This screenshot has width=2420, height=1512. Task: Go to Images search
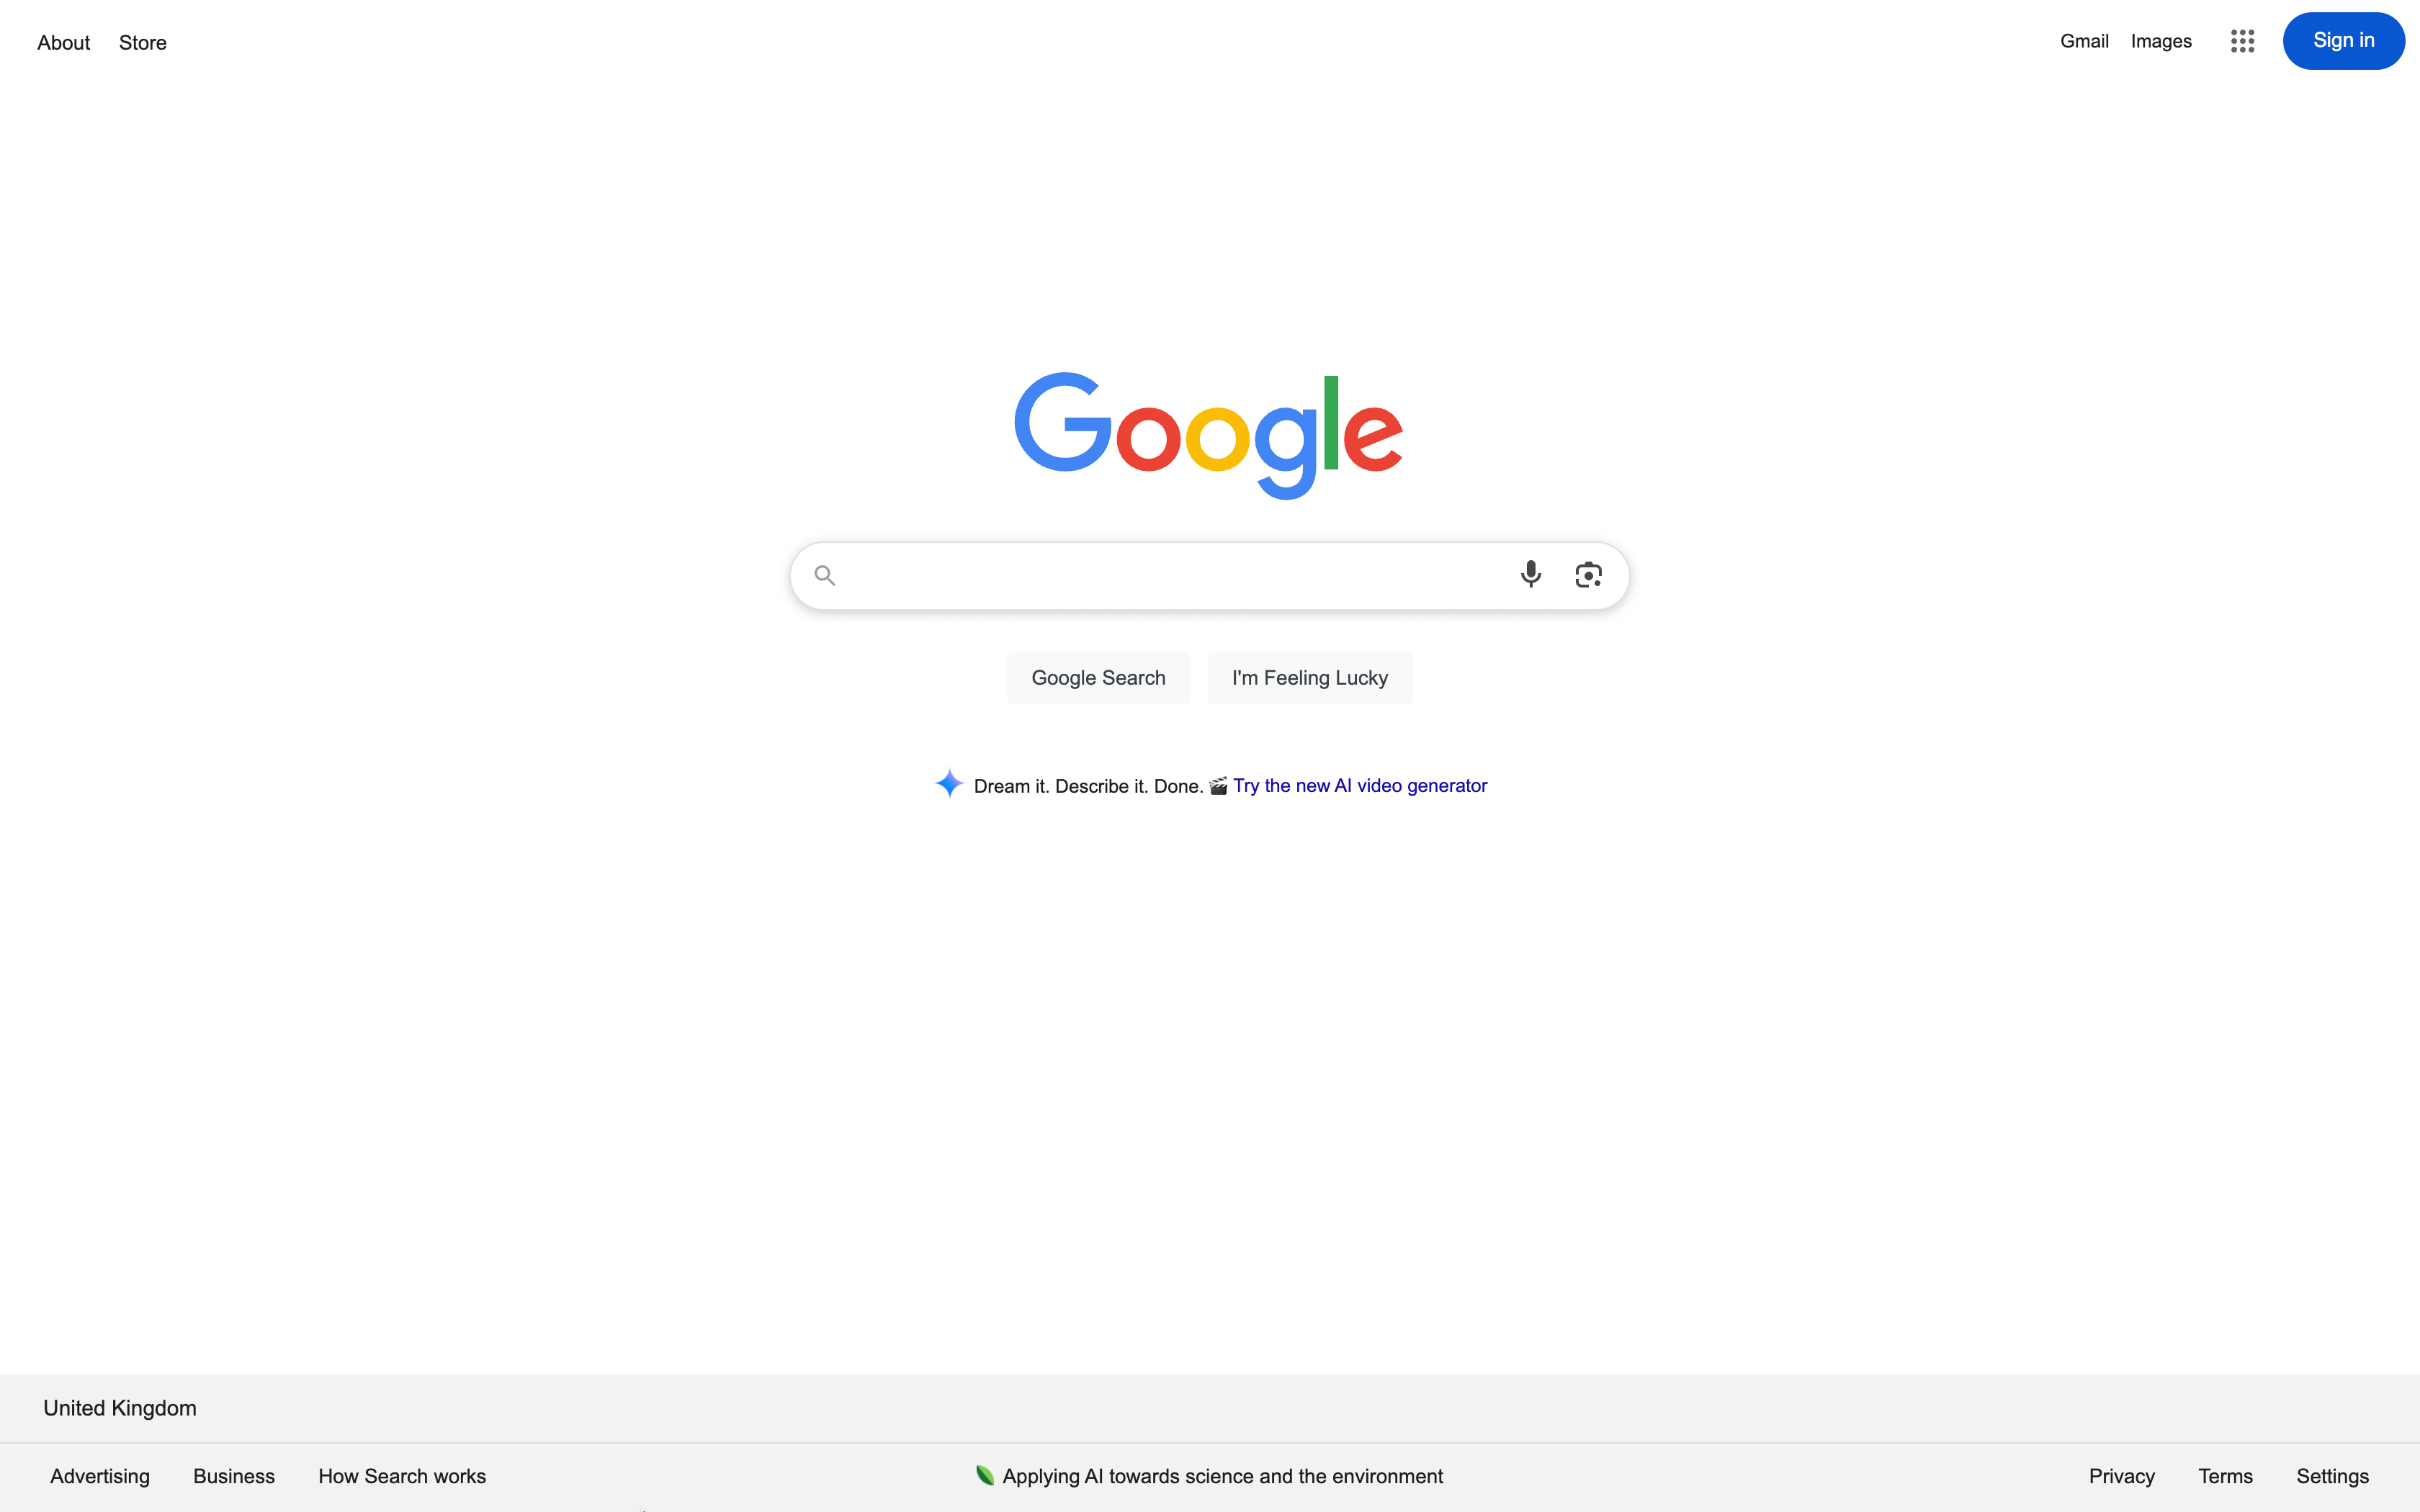[2161, 41]
